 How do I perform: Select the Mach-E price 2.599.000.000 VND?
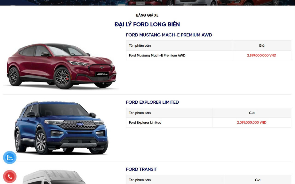click(262, 56)
